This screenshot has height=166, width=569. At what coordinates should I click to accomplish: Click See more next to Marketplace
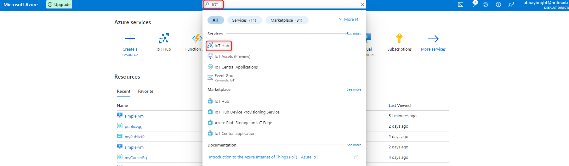(x=354, y=90)
